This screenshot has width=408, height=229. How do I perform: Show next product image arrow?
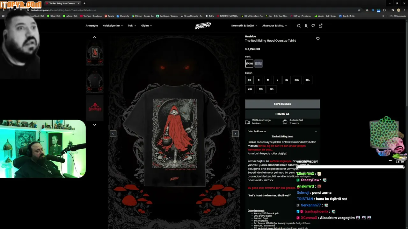coord(235,134)
